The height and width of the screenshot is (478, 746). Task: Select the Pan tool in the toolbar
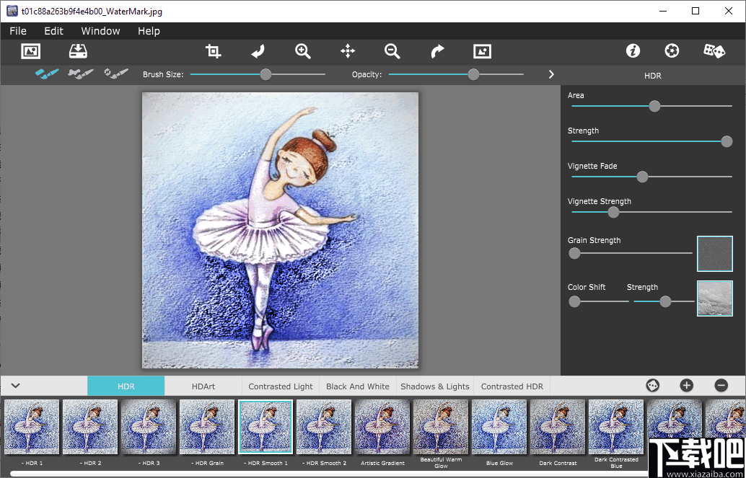[x=347, y=50]
